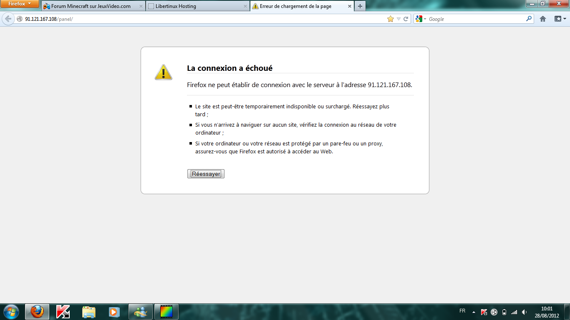Close the Libertinux Hosting tab
570x320 pixels.
coord(245,6)
